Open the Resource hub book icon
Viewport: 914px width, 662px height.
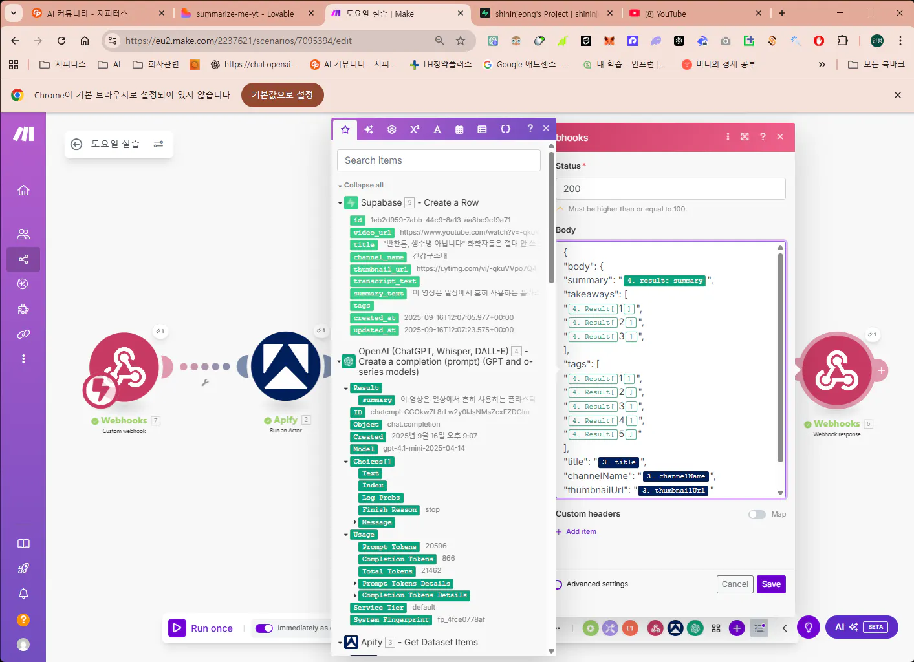pyautogui.click(x=23, y=544)
